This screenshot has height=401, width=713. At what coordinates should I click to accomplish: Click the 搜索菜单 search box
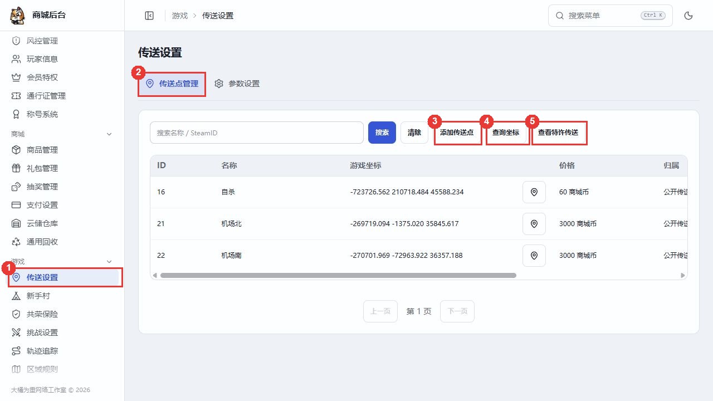[611, 16]
